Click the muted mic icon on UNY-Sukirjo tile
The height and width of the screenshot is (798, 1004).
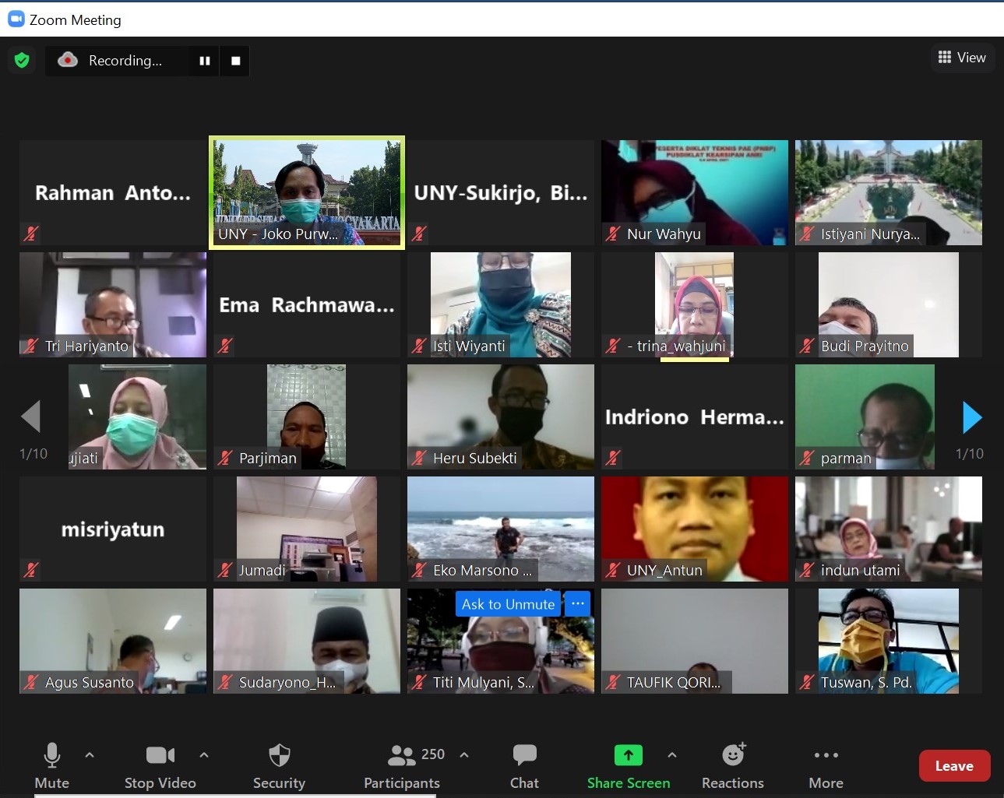pyautogui.click(x=419, y=233)
